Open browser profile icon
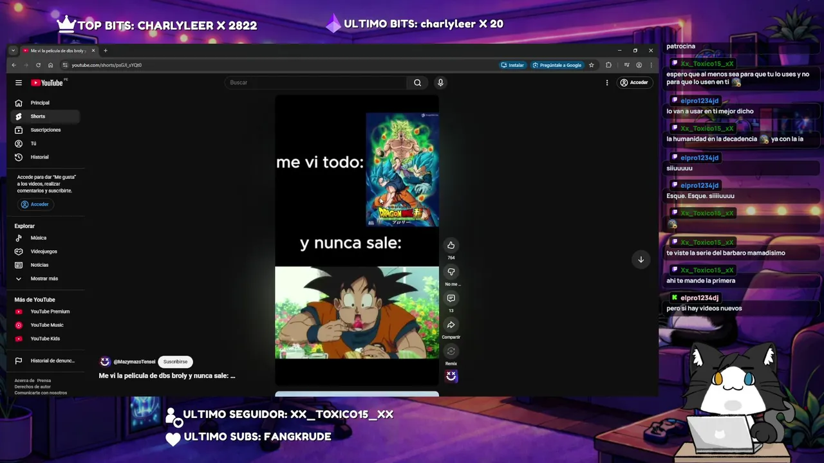The image size is (824, 463). pyautogui.click(x=639, y=65)
